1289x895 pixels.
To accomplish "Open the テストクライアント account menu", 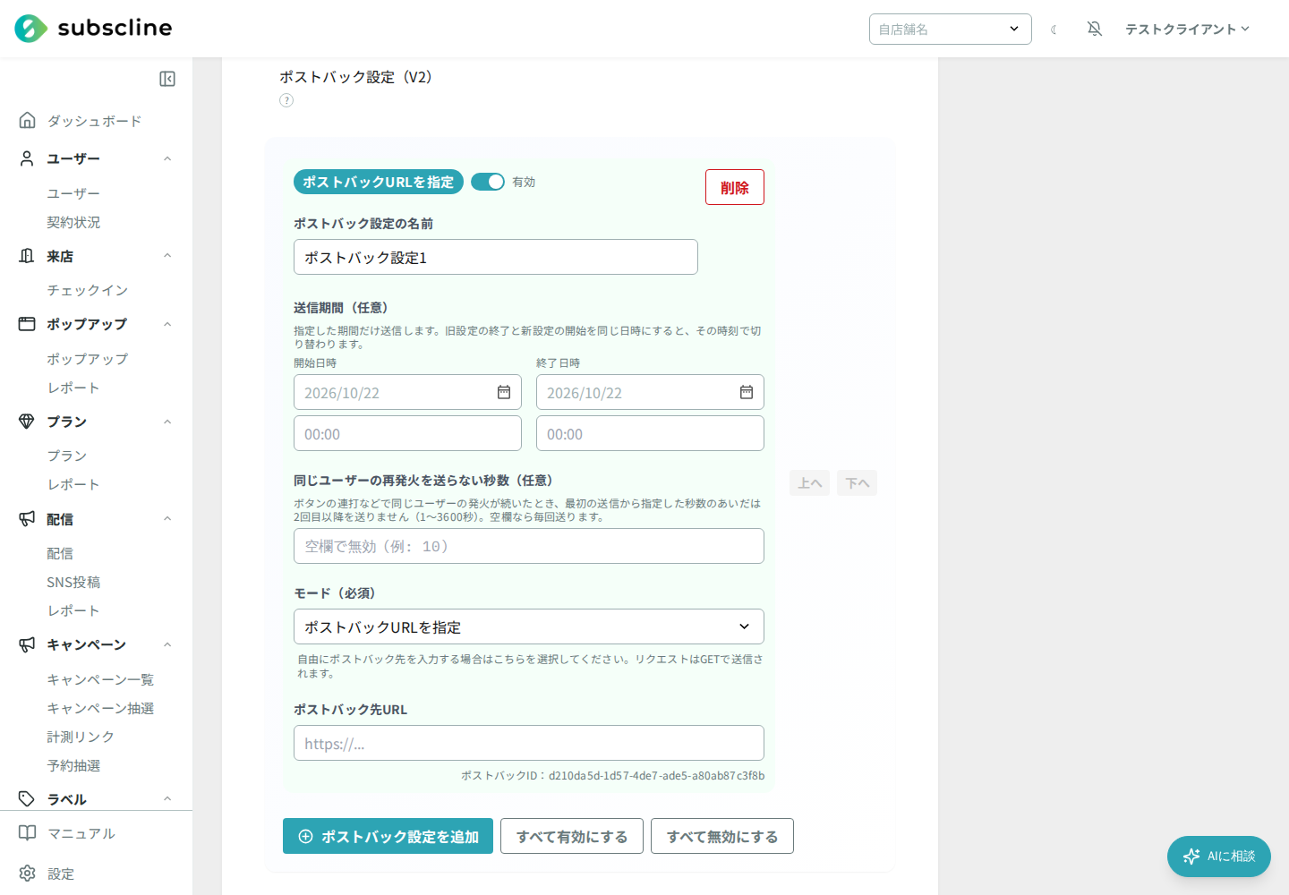I will tap(1187, 29).
